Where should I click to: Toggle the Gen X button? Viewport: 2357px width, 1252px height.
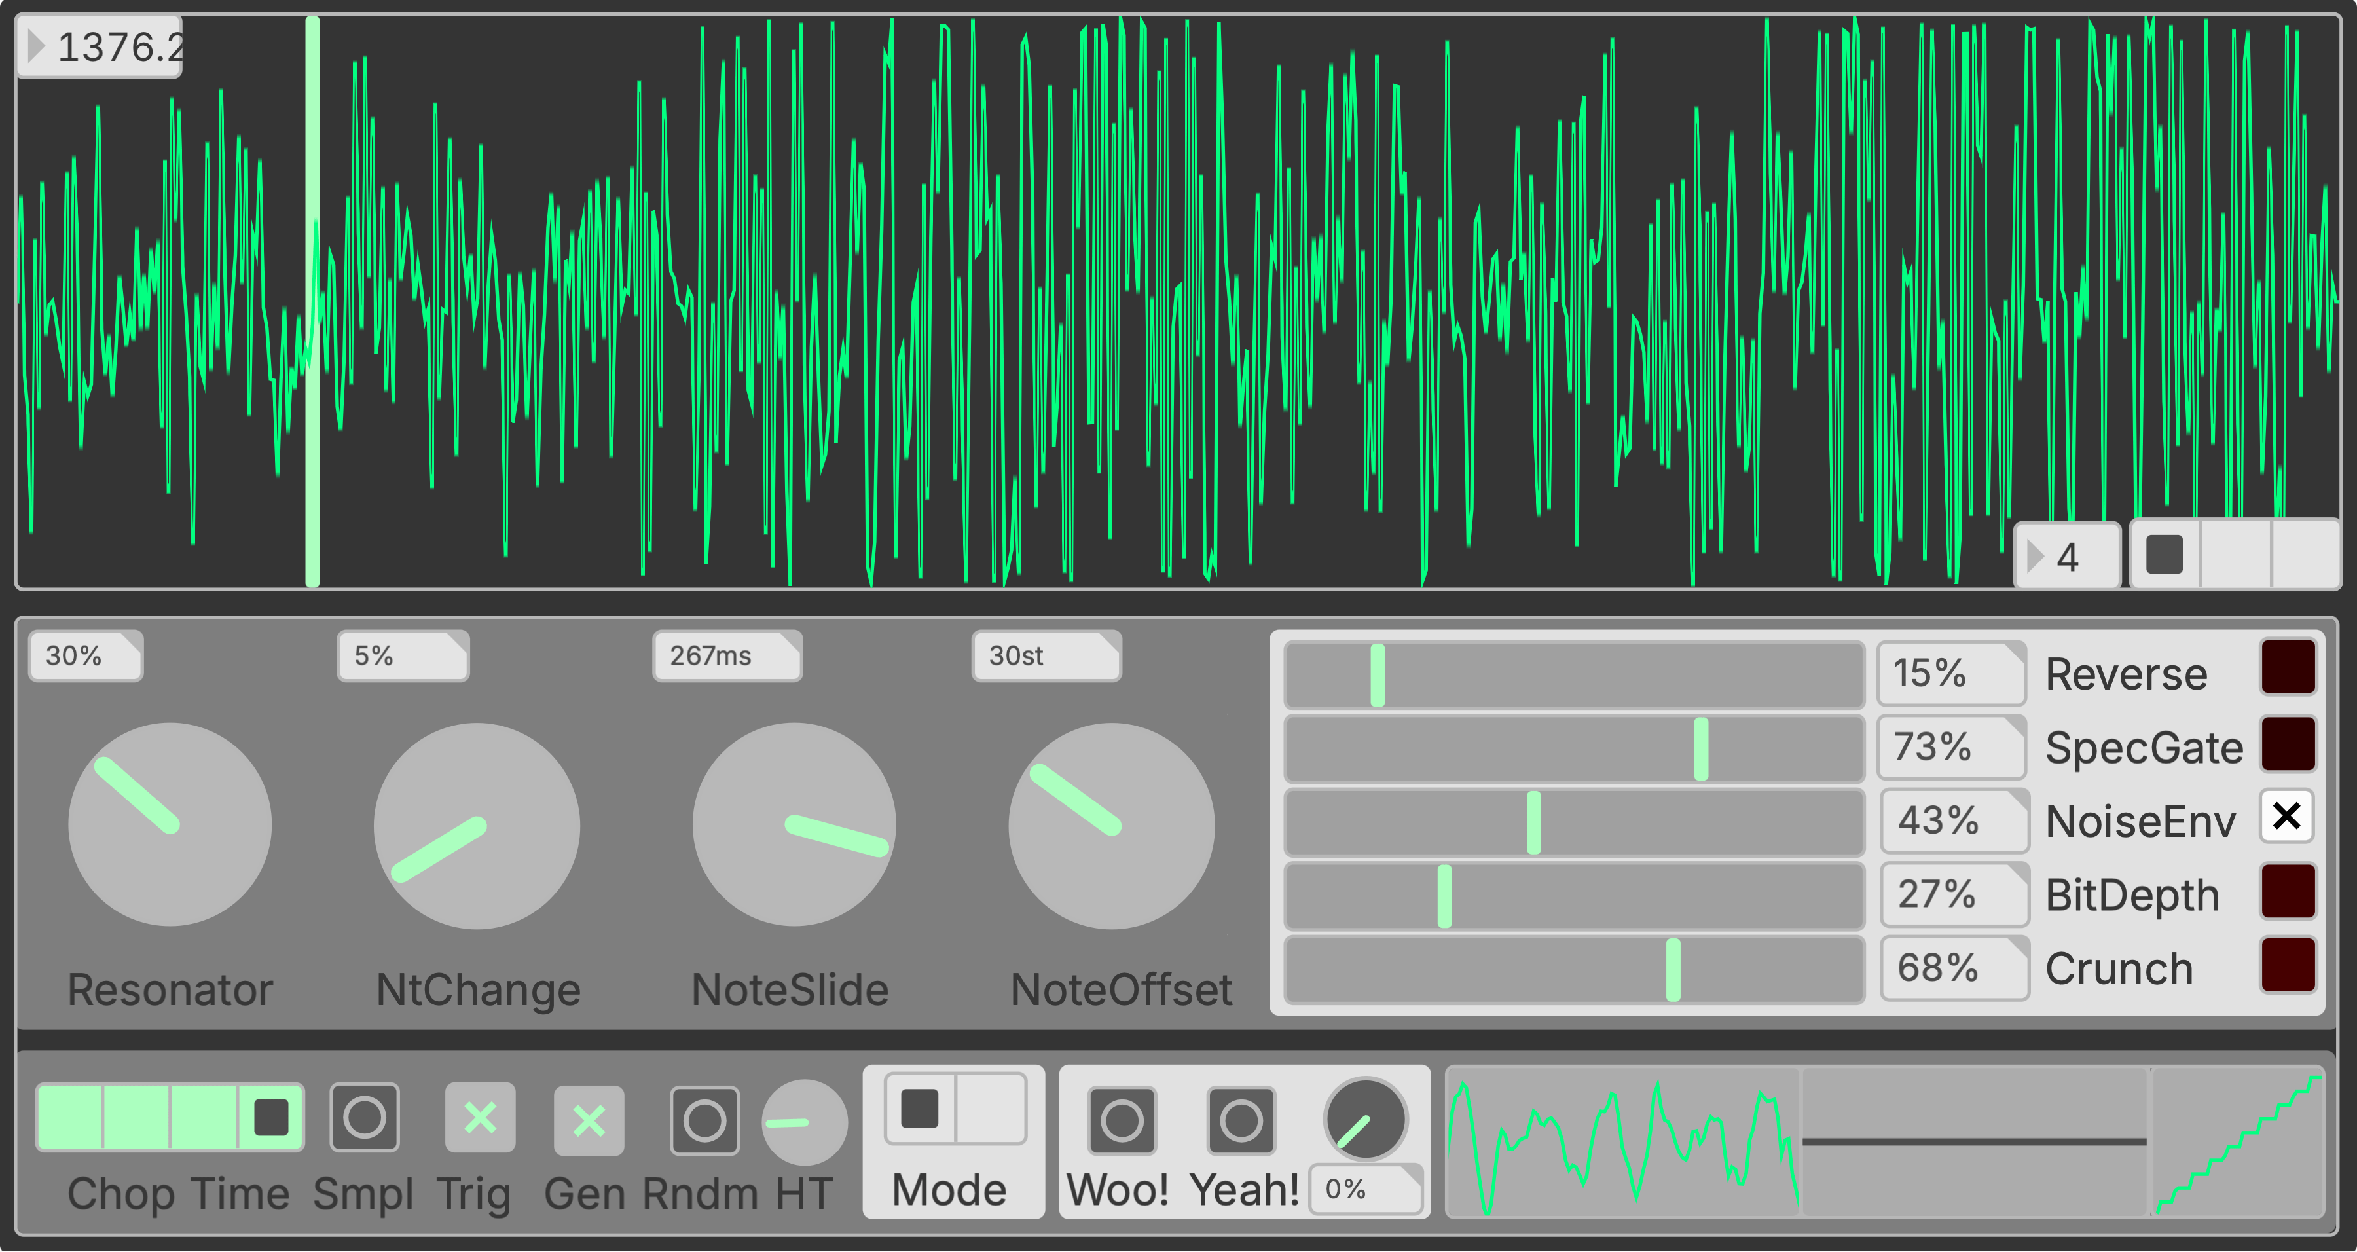coord(589,1120)
